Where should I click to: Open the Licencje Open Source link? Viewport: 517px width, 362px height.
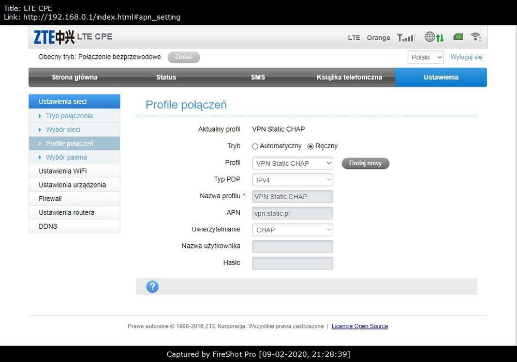(x=360, y=326)
